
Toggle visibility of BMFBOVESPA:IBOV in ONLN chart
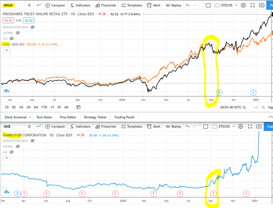[32, 27]
